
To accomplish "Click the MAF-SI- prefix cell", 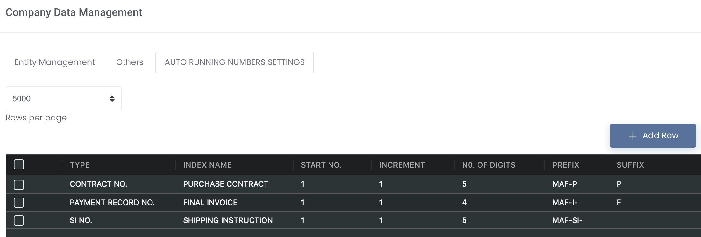I will pos(567,220).
